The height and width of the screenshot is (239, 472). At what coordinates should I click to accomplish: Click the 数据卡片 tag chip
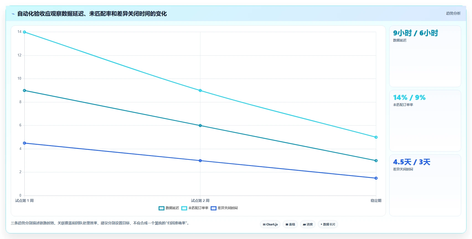click(328, 224)
